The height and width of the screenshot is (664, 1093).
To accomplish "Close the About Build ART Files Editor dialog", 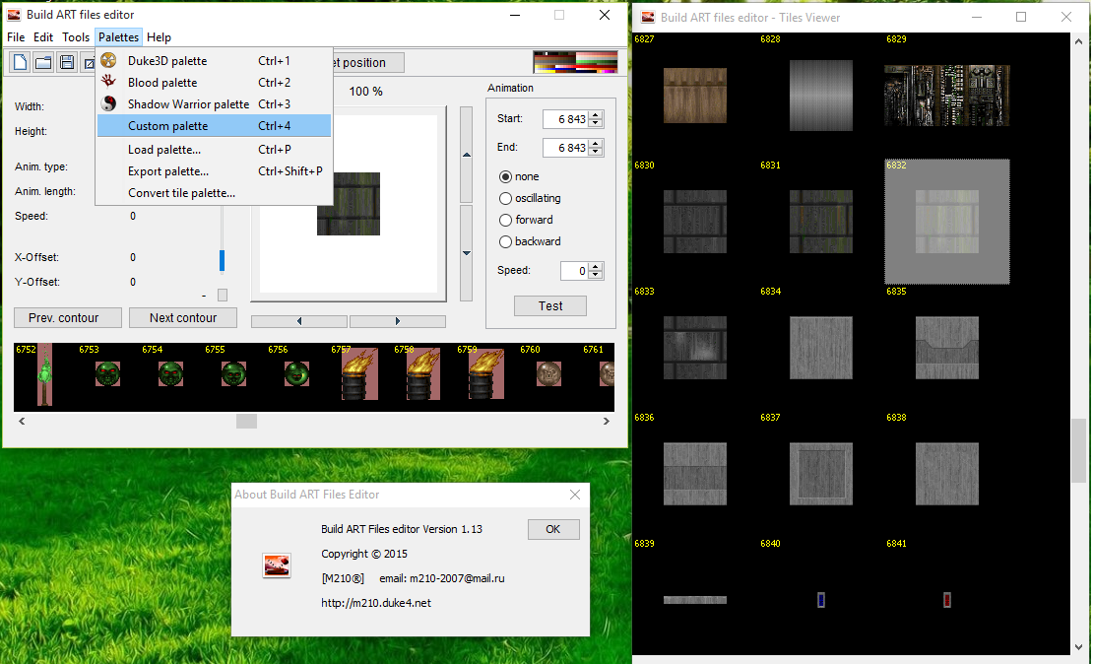I will (x=574, y=494).
